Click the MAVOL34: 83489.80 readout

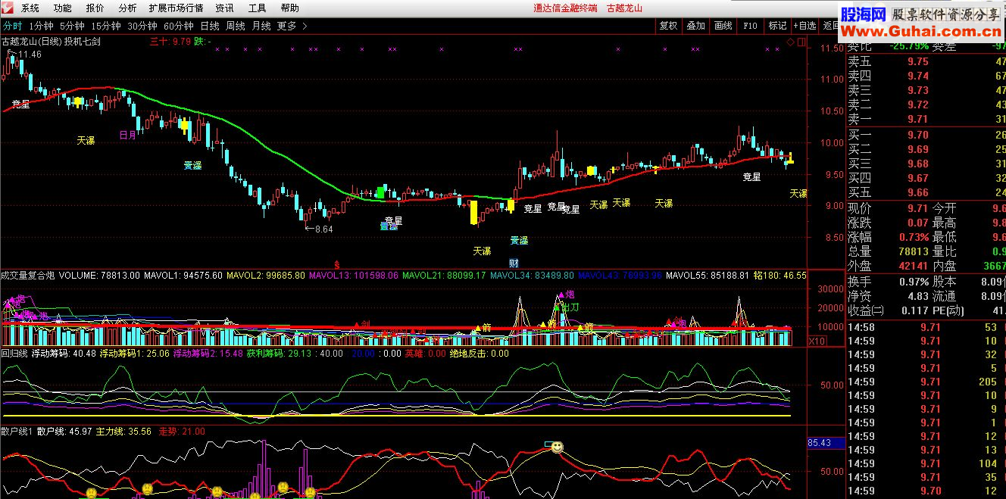point(533,275)
